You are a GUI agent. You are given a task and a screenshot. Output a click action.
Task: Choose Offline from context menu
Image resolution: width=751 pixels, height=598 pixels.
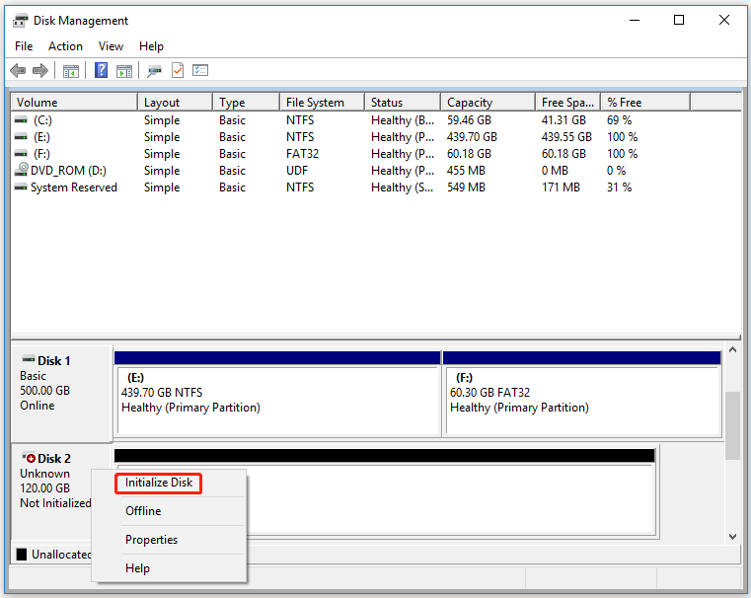click(x=143, y=511)
